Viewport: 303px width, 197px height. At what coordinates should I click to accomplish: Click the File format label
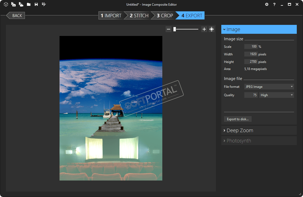pyautogui.click(x=232, y=87)
